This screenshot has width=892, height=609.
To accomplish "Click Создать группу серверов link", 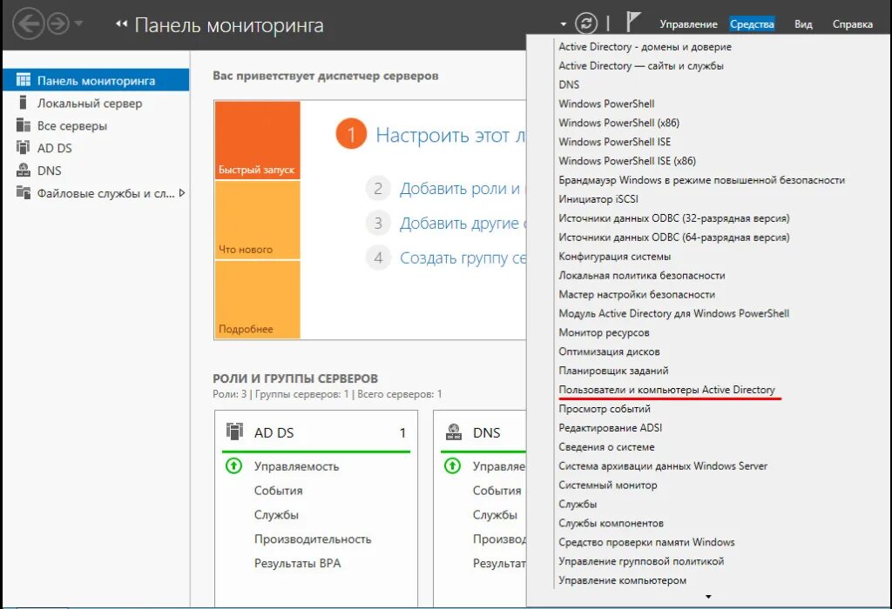I will [x=463, y=258].
